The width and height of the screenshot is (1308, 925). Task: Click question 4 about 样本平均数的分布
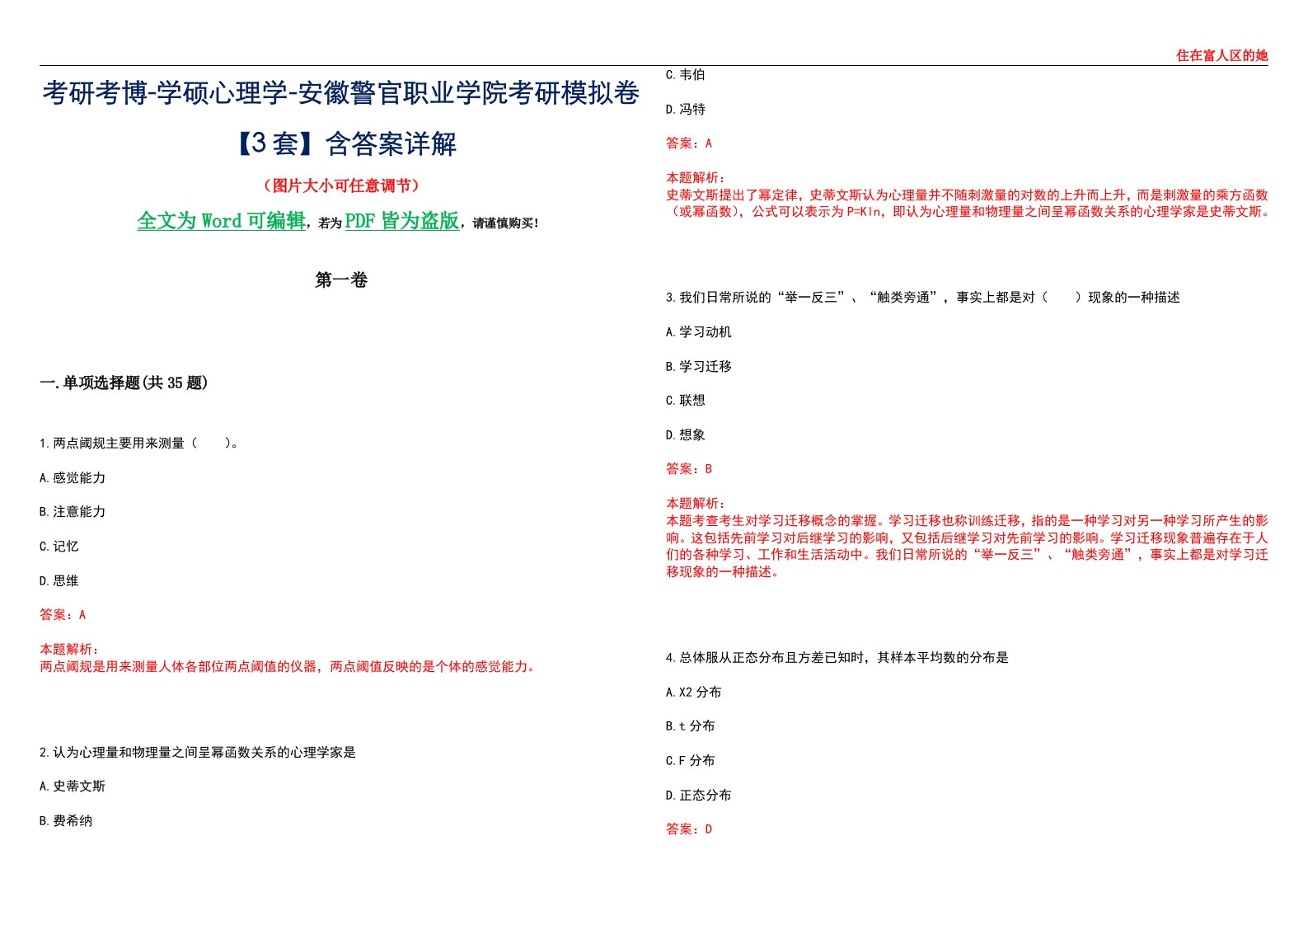coord(837,658)
